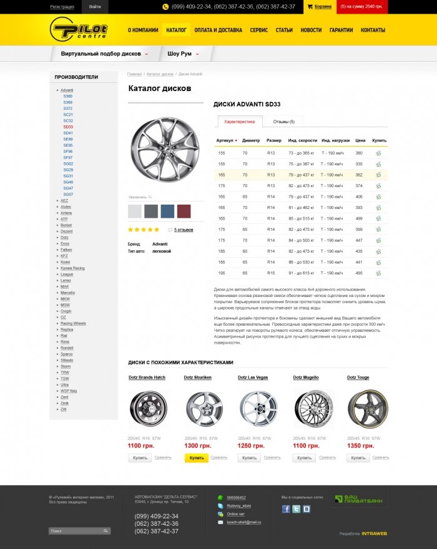Open the Корзина cart link
Viewport: 437px width, 549px height.
(x=323, y=6)
